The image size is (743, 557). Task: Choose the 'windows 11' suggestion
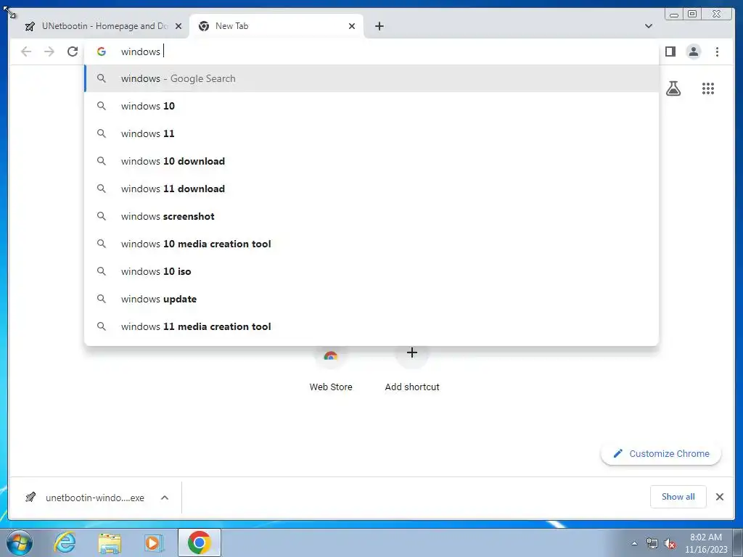[x=371, y=133]
